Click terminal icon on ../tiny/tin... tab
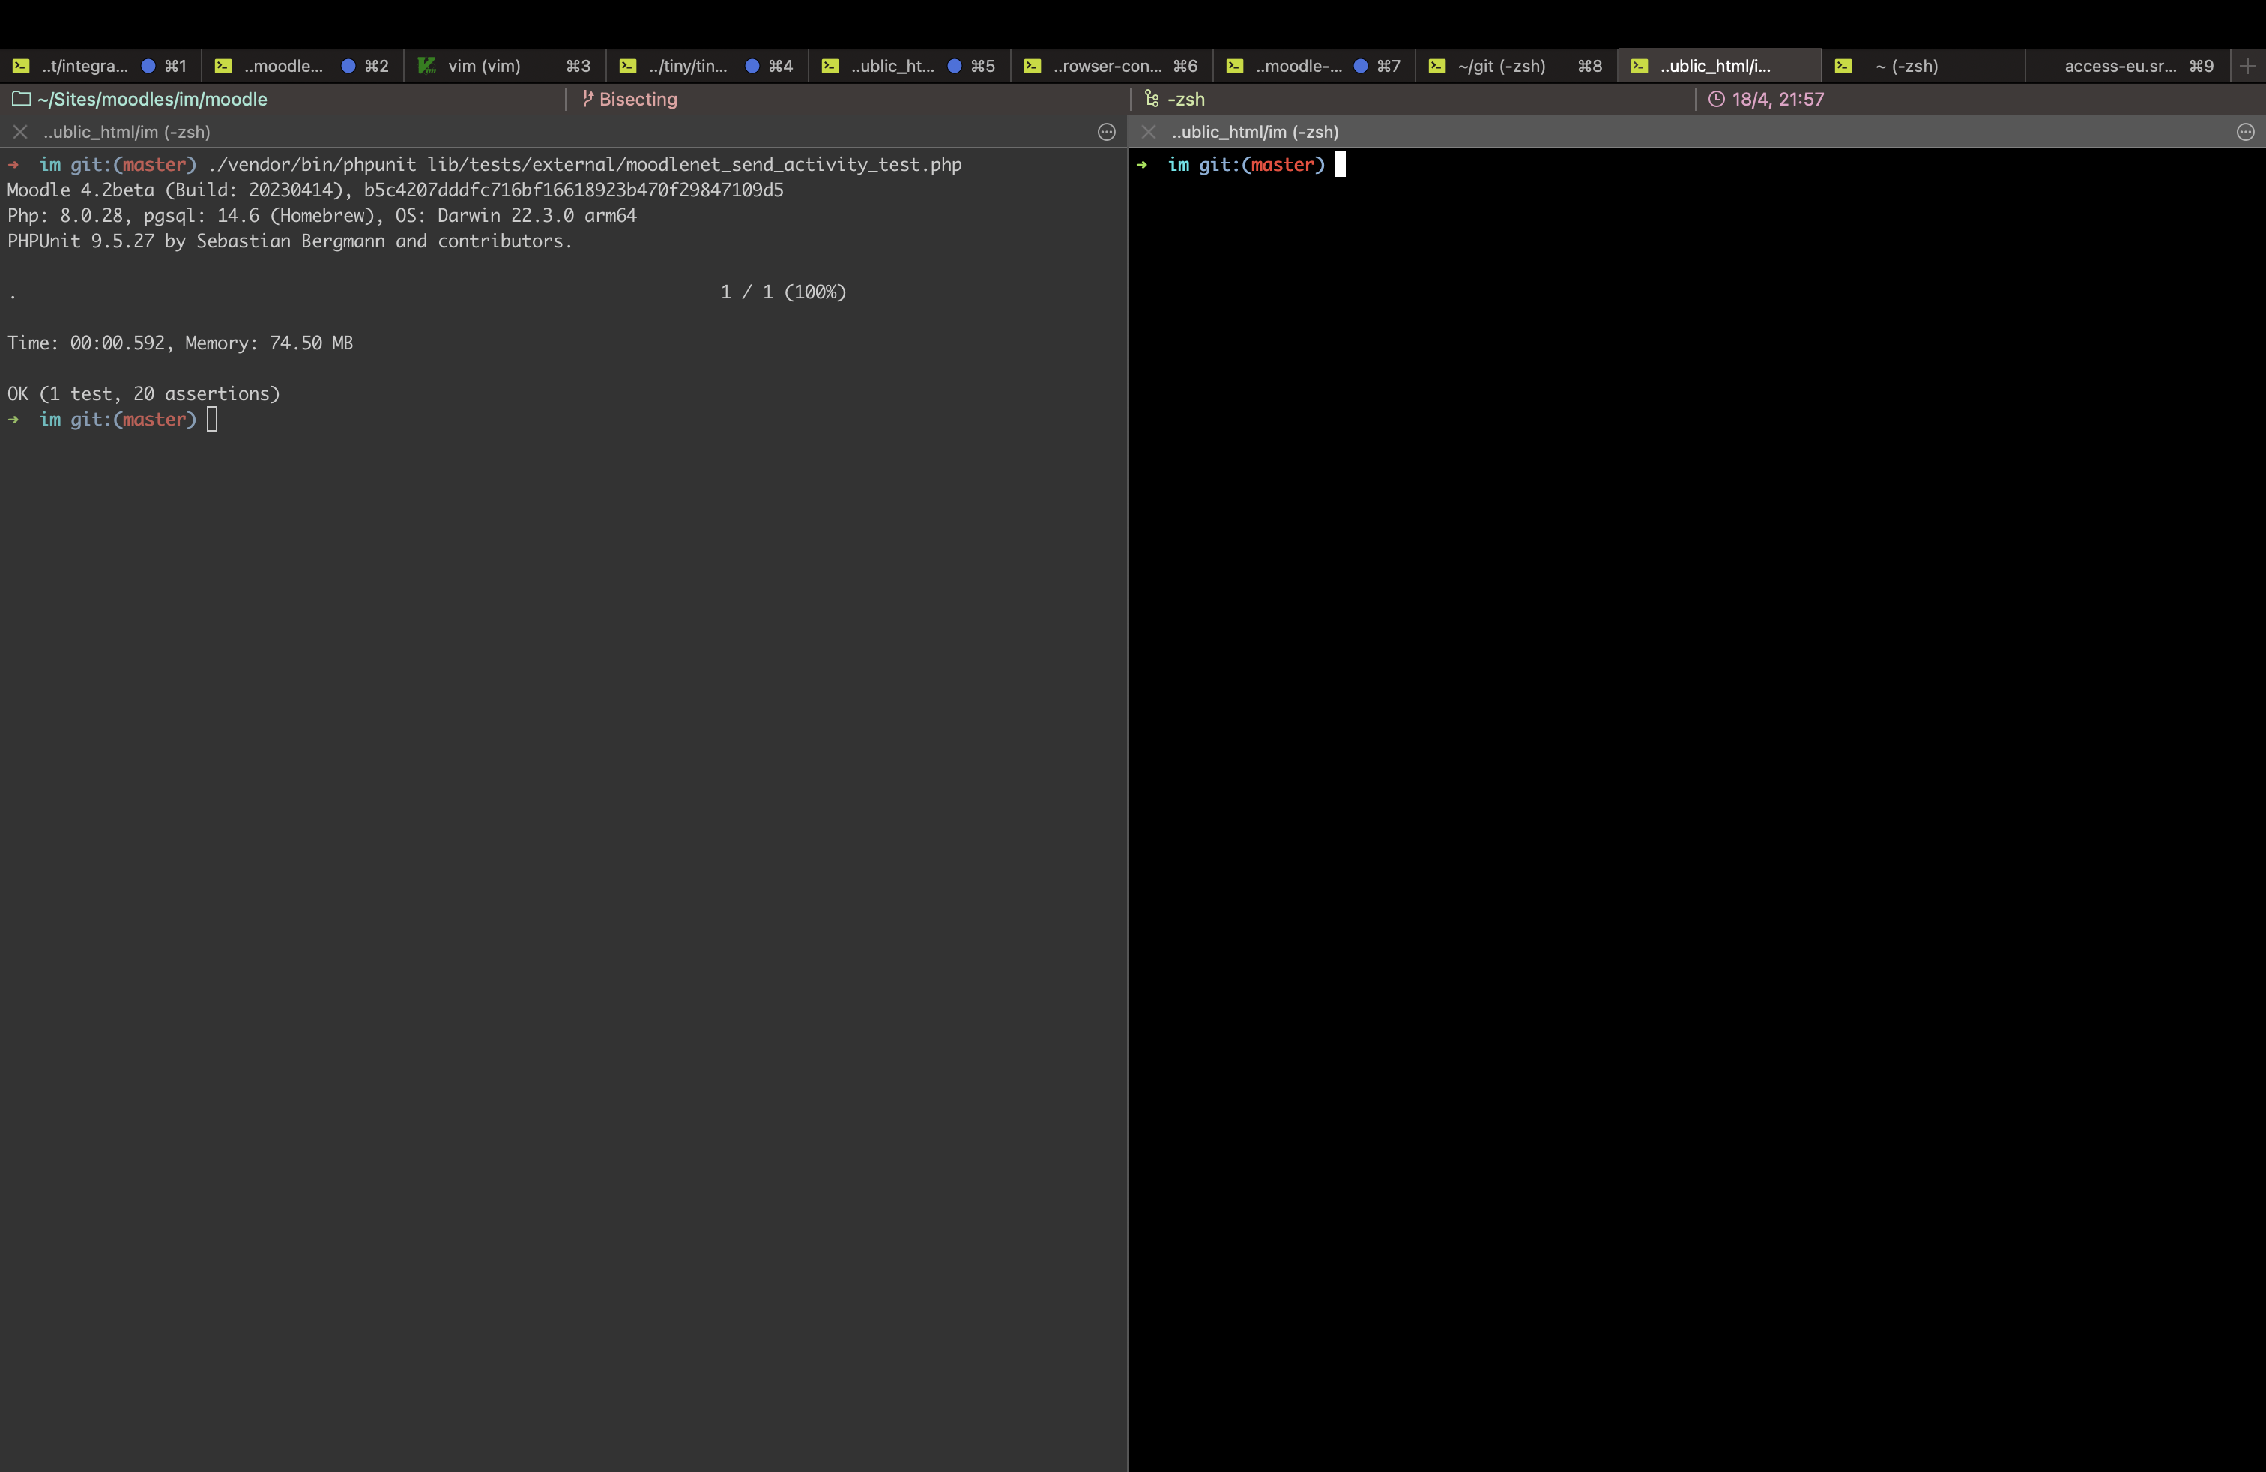Viewport: 2266px width, 1472px height. click(x=627, y=66)
